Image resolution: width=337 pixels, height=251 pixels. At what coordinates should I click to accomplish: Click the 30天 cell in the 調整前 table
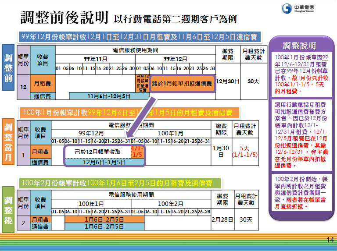point(254,81)
